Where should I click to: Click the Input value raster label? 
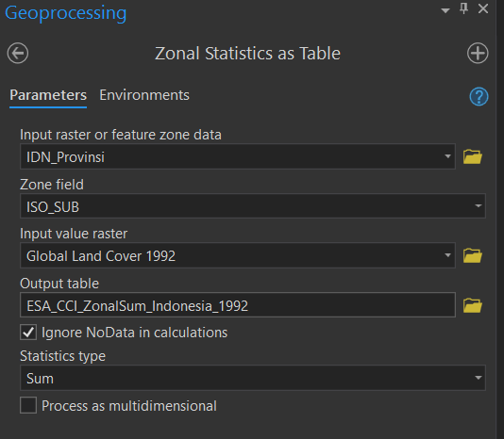tap(74, 234)
